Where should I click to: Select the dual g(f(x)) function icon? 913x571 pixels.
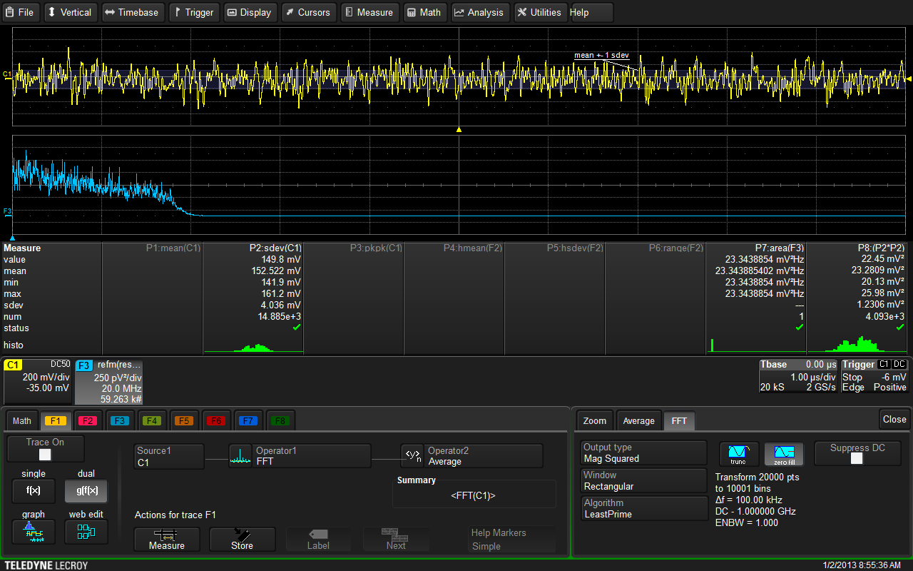click(x=86, y=491)
